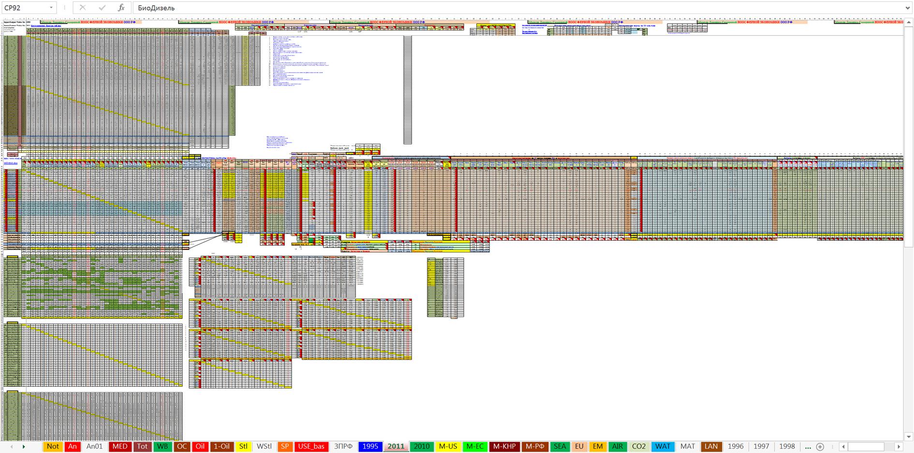Click the Insert Function fx icon
914x453 pixels.
[121, 8]
